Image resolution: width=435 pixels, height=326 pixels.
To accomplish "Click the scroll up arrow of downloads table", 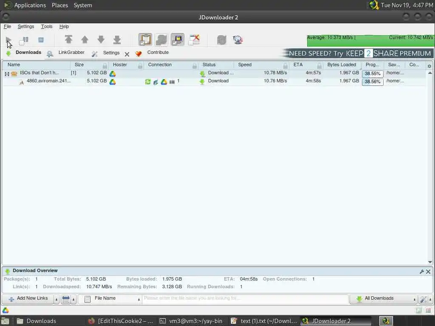I will tap(430, 73).
